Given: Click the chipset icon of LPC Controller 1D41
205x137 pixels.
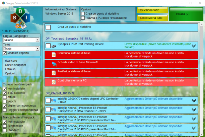Looking at the screenshot, I should pos(54,100).
